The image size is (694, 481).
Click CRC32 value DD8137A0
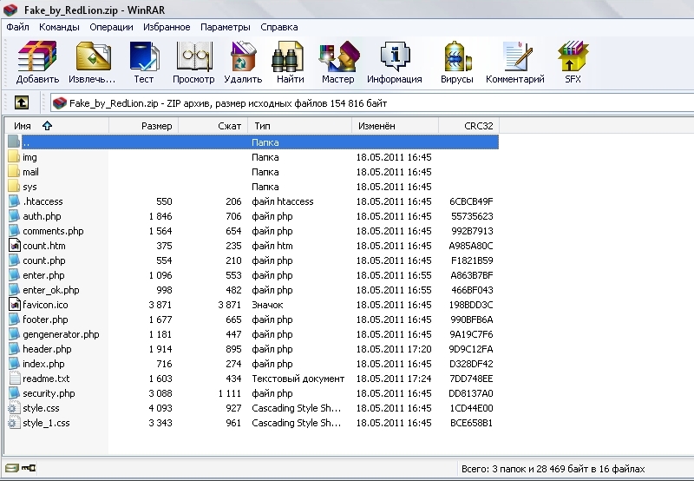pos(471,393)
